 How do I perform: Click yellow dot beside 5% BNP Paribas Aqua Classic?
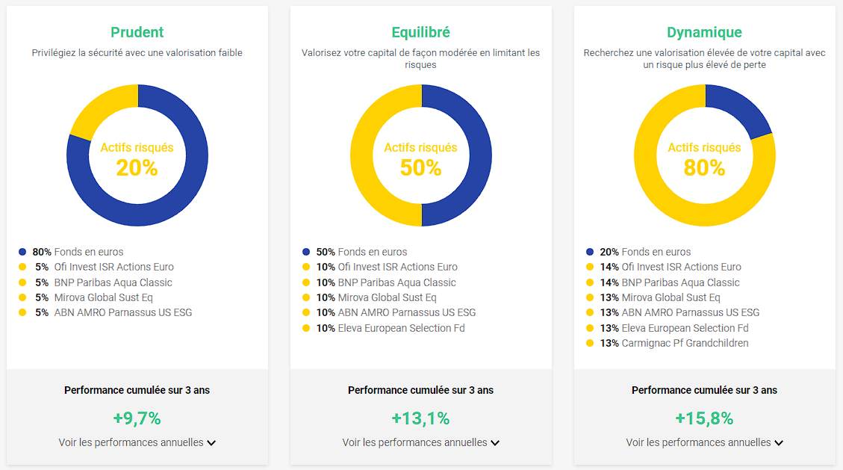click(22, 282)
